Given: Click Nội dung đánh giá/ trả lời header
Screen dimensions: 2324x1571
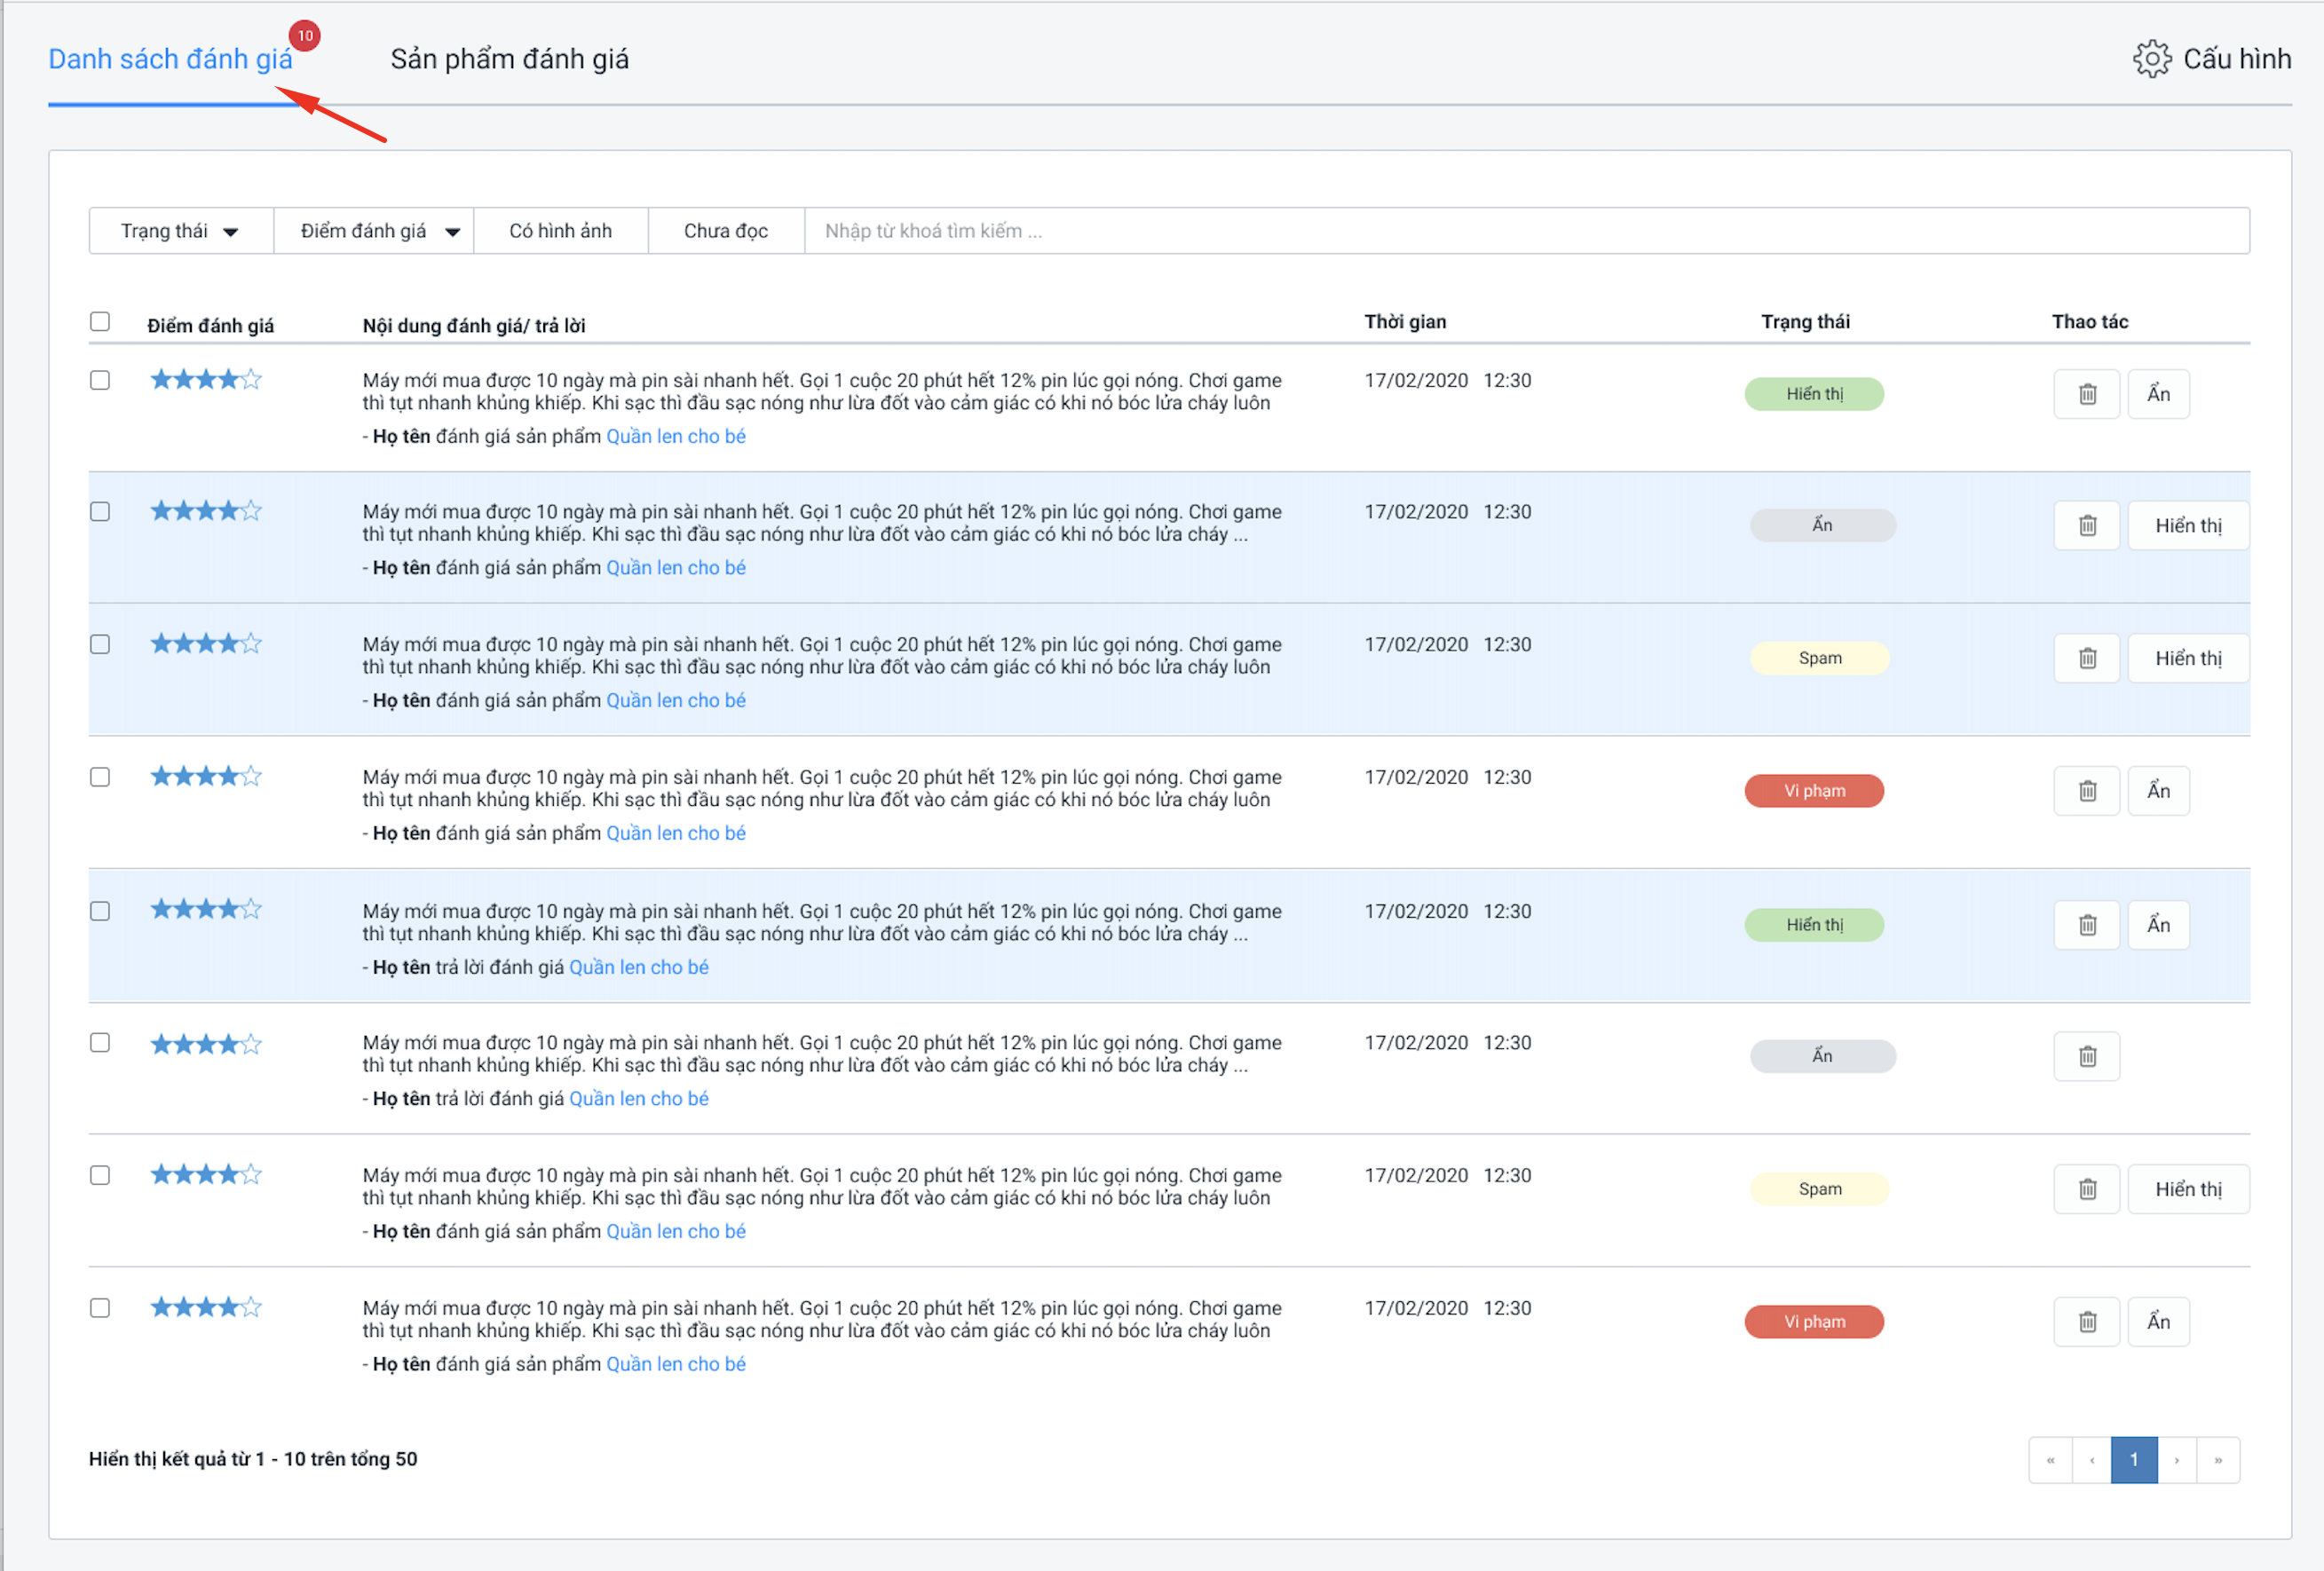Looking at the screenshot, I should [474, 326].
